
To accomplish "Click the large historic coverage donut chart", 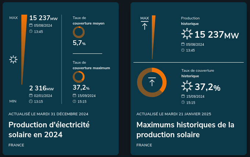I will pos(152,82).
